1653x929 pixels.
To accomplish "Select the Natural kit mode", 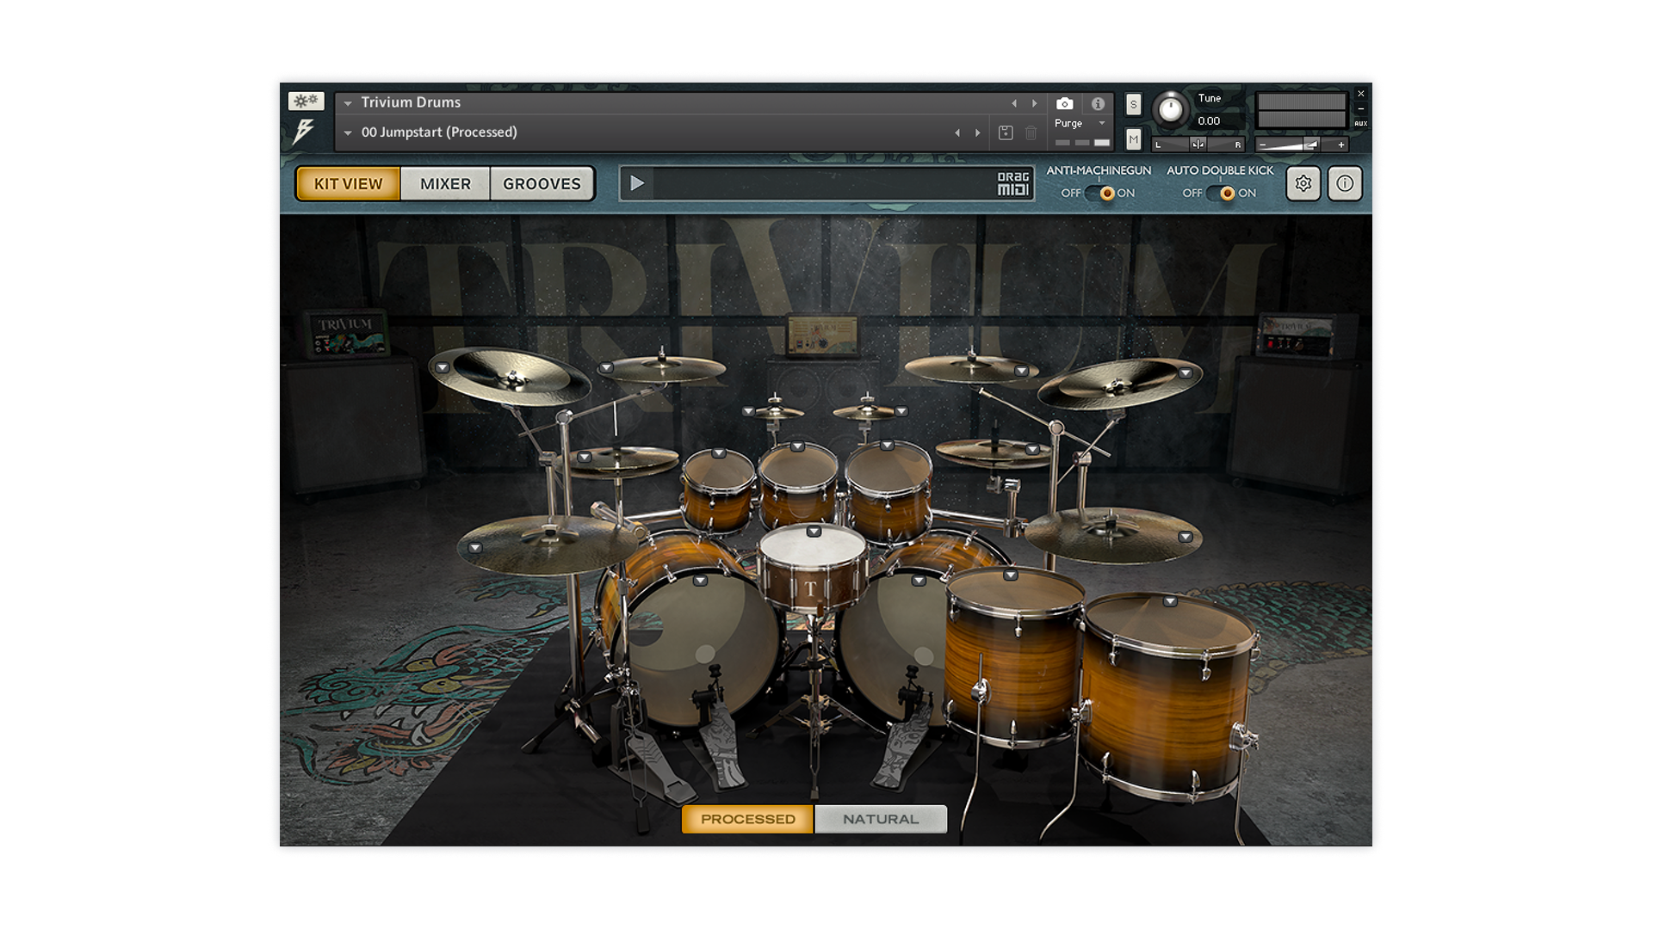I will tap(881, 819).
